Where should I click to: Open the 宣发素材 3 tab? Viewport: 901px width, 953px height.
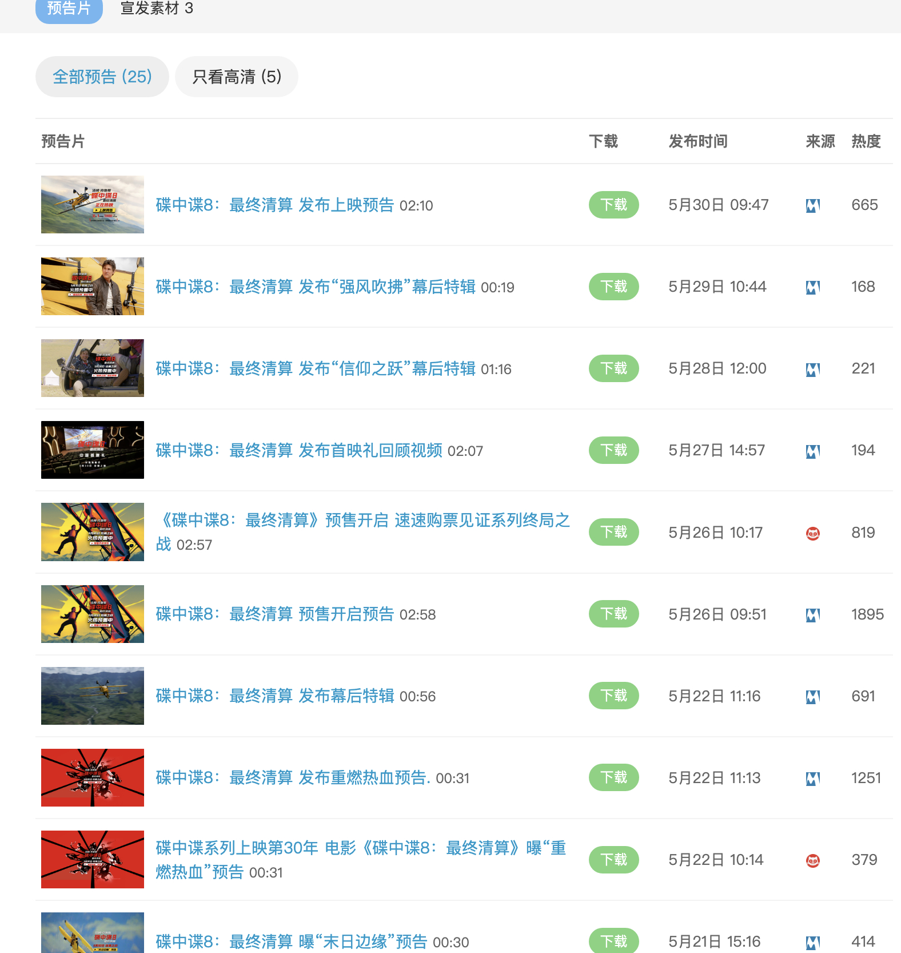pos(157,9)
